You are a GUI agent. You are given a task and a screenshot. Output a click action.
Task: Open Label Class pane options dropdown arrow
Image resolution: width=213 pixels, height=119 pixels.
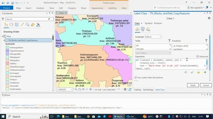point(204,13)
